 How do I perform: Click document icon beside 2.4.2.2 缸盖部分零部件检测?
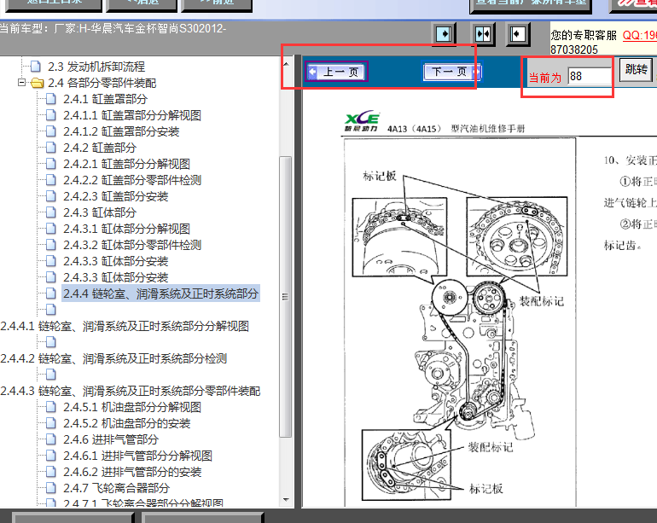tap(50, 180)
